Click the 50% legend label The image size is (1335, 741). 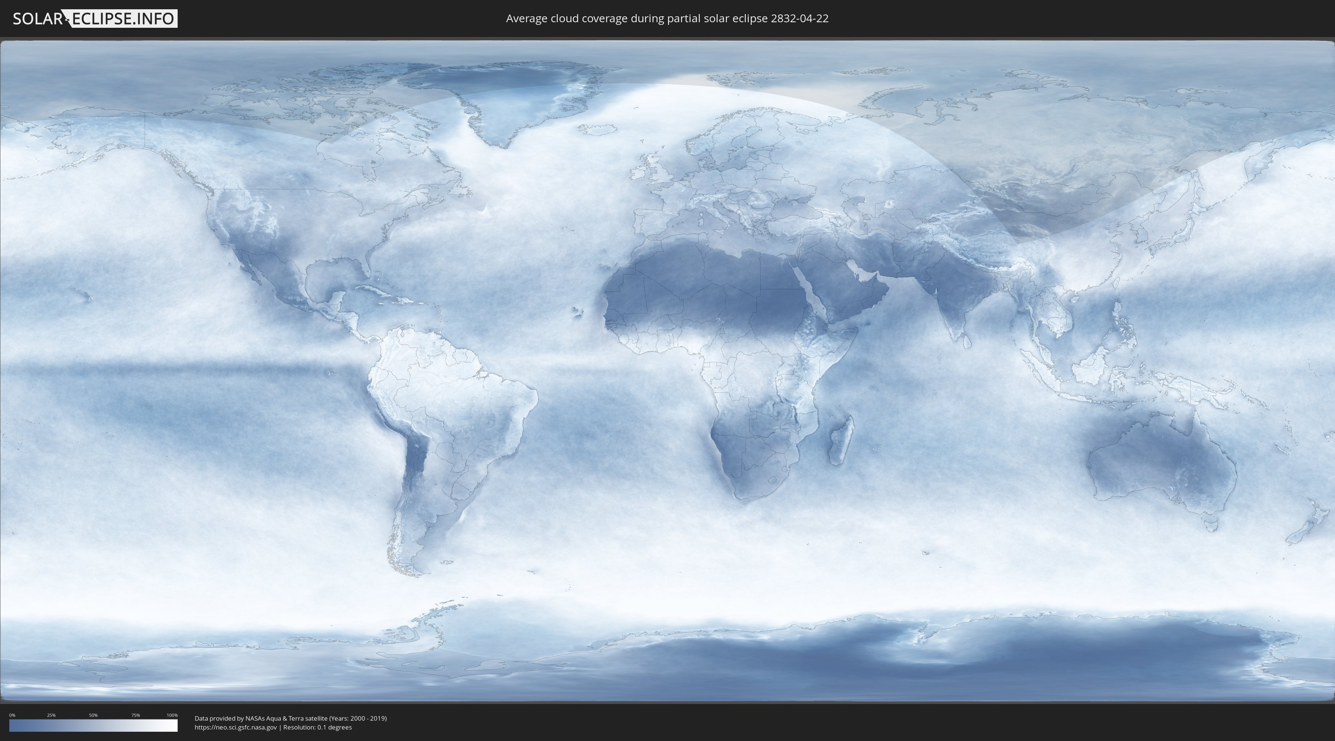(93, 715)
